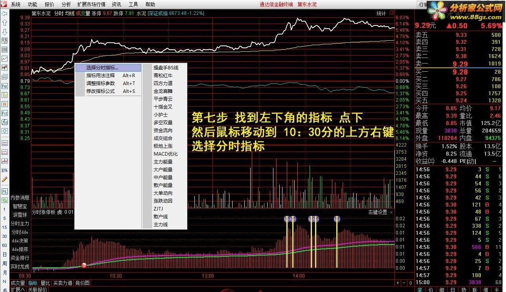Select the 30 minute period
This screenshot has width=506, height=292.
[5, 236]
